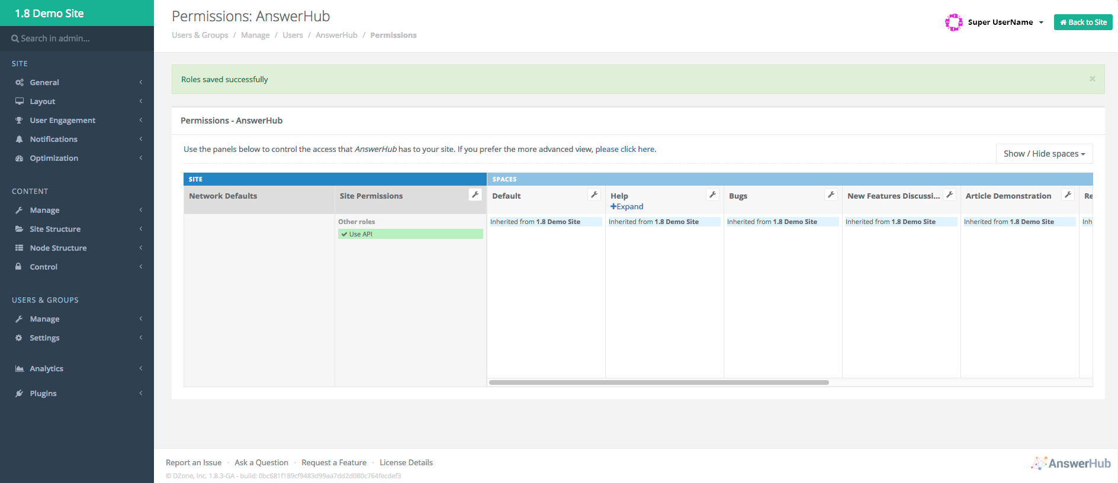Click the Site Structure folder icon
The height and width of the screenshot is (483, 1118).
click(x=20, y=229)
